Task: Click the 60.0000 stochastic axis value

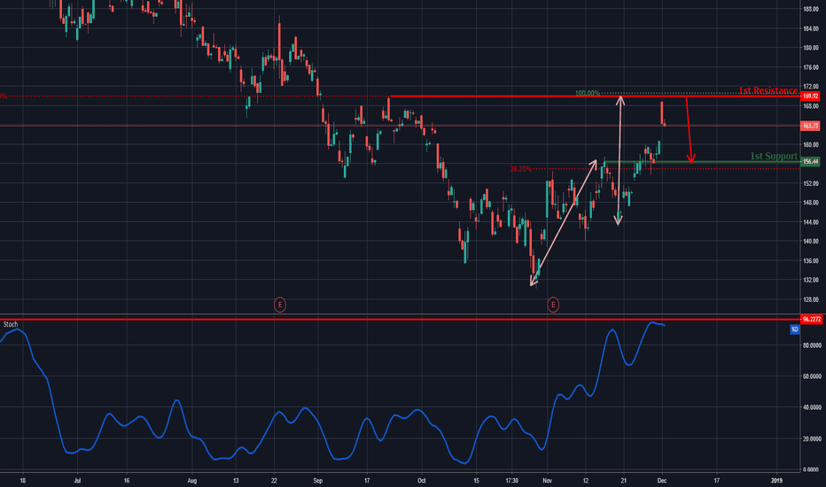Action: [811, 376]
